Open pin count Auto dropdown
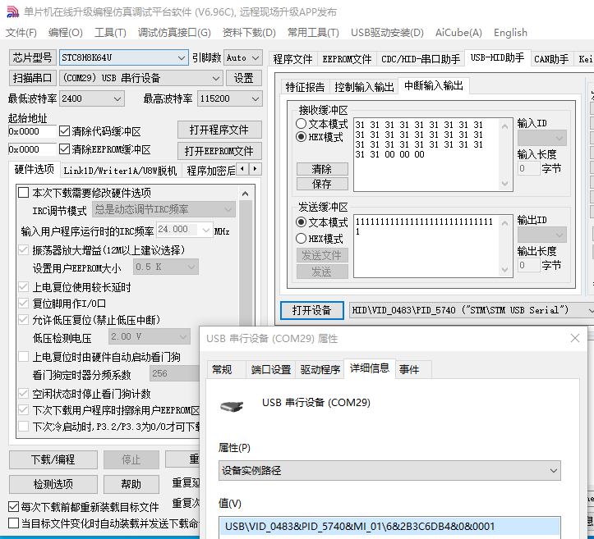Image resolution: width=594 pixels, height=539 pixels. 243,57
